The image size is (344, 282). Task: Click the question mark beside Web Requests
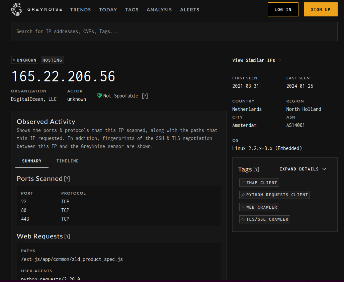tap(67, 236)
